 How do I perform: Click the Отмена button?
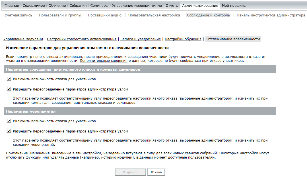[156, 172]
